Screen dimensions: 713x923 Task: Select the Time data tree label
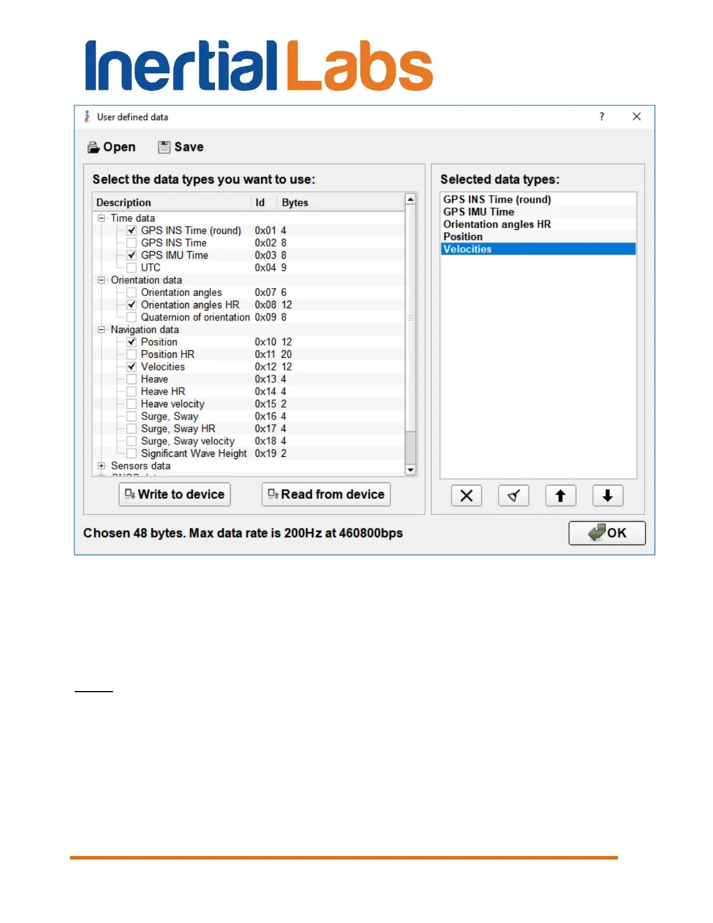coord(133,218)
